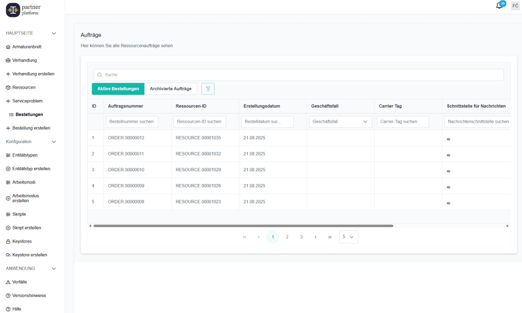
Task: Switch to Archivierte Aufträge tab
Action: coord(171,89)
